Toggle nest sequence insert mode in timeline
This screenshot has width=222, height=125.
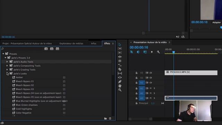pyautogui.click(x=131, y=52)
